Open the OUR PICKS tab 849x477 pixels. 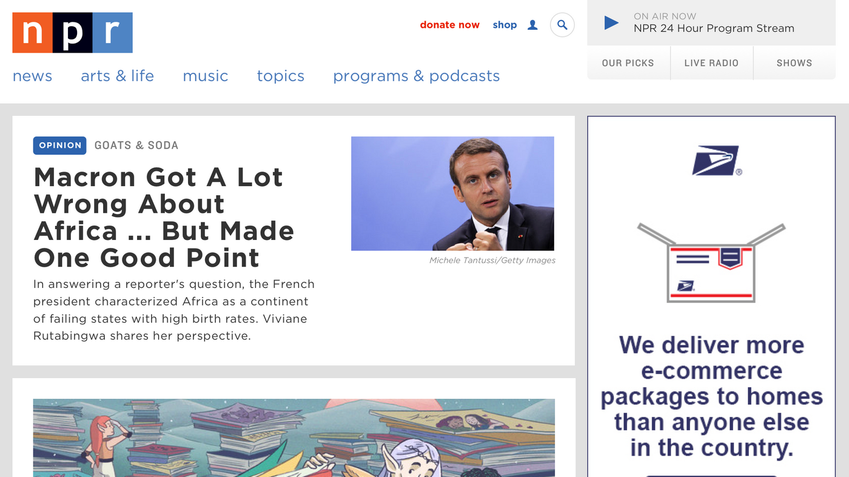[x=628, y=62]
